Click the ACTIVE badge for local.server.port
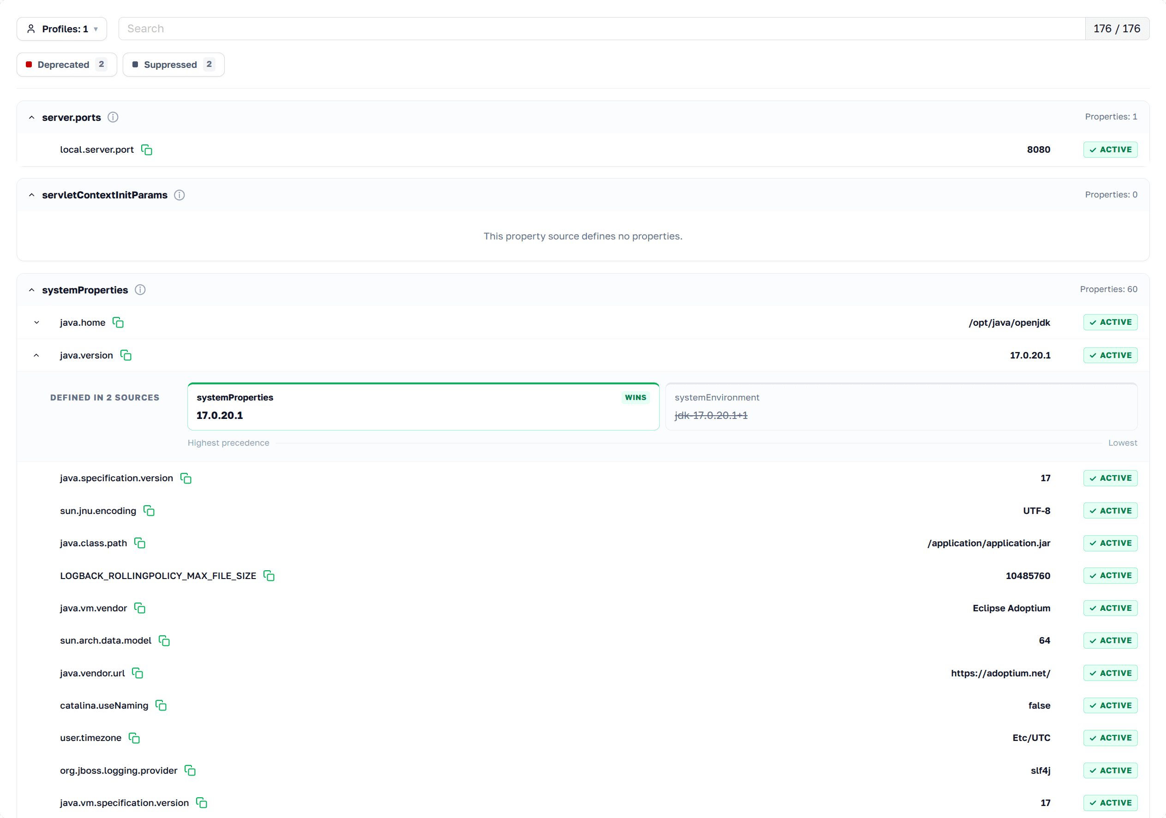The height and width of the screenshot is (818, 1166). (x=1110, y=150)
